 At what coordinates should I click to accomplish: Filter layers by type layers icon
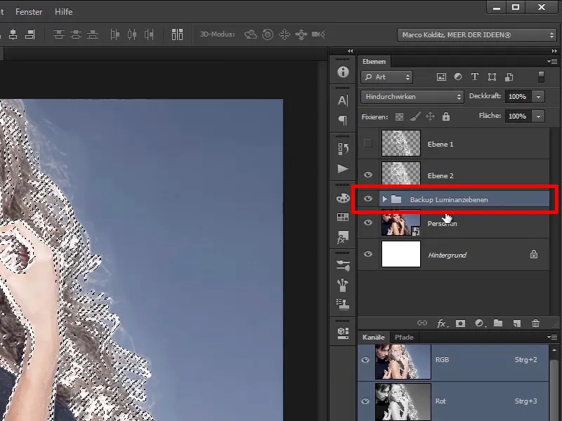click(x=475, y=76)
